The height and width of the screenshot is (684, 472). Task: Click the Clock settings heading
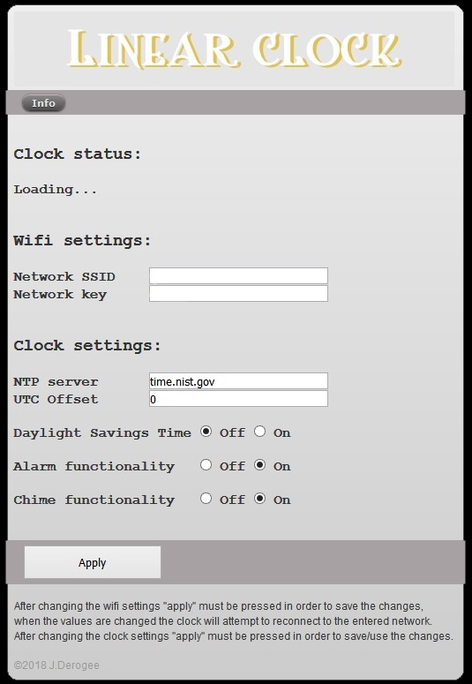click(x=87, y=345)
